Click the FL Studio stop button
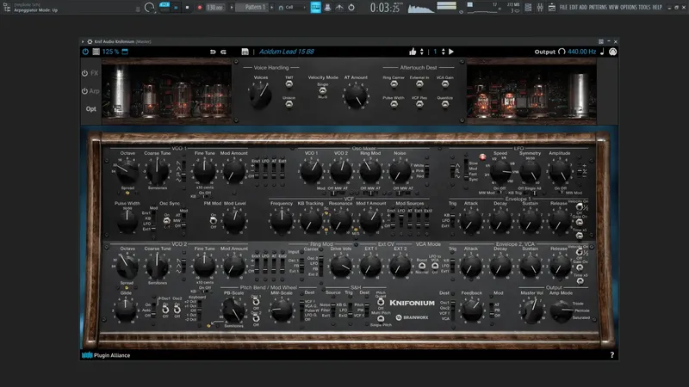This screenshot has width=689, height=387. point(187,8)
